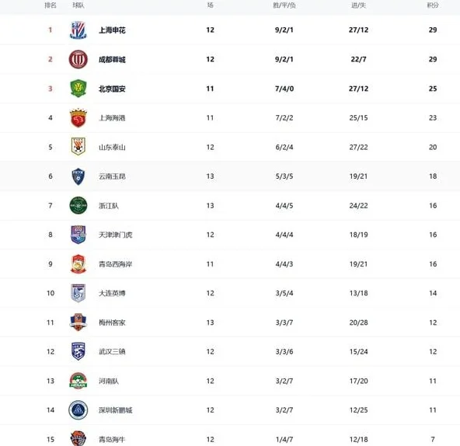460x446 pixels.
Task: Click the Qingdao West Coast (青岛西海岸) logo
Action: coord(78,263)
